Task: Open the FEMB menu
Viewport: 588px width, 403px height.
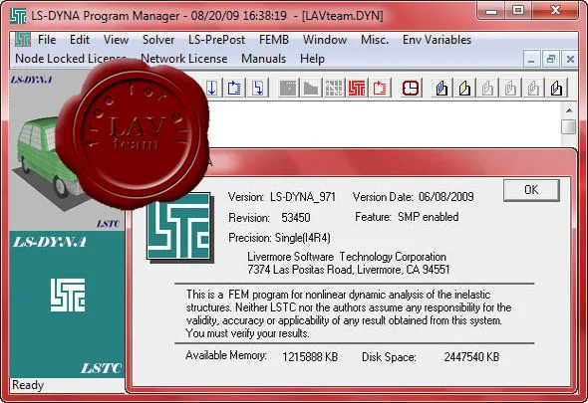Action: (274, 40)
